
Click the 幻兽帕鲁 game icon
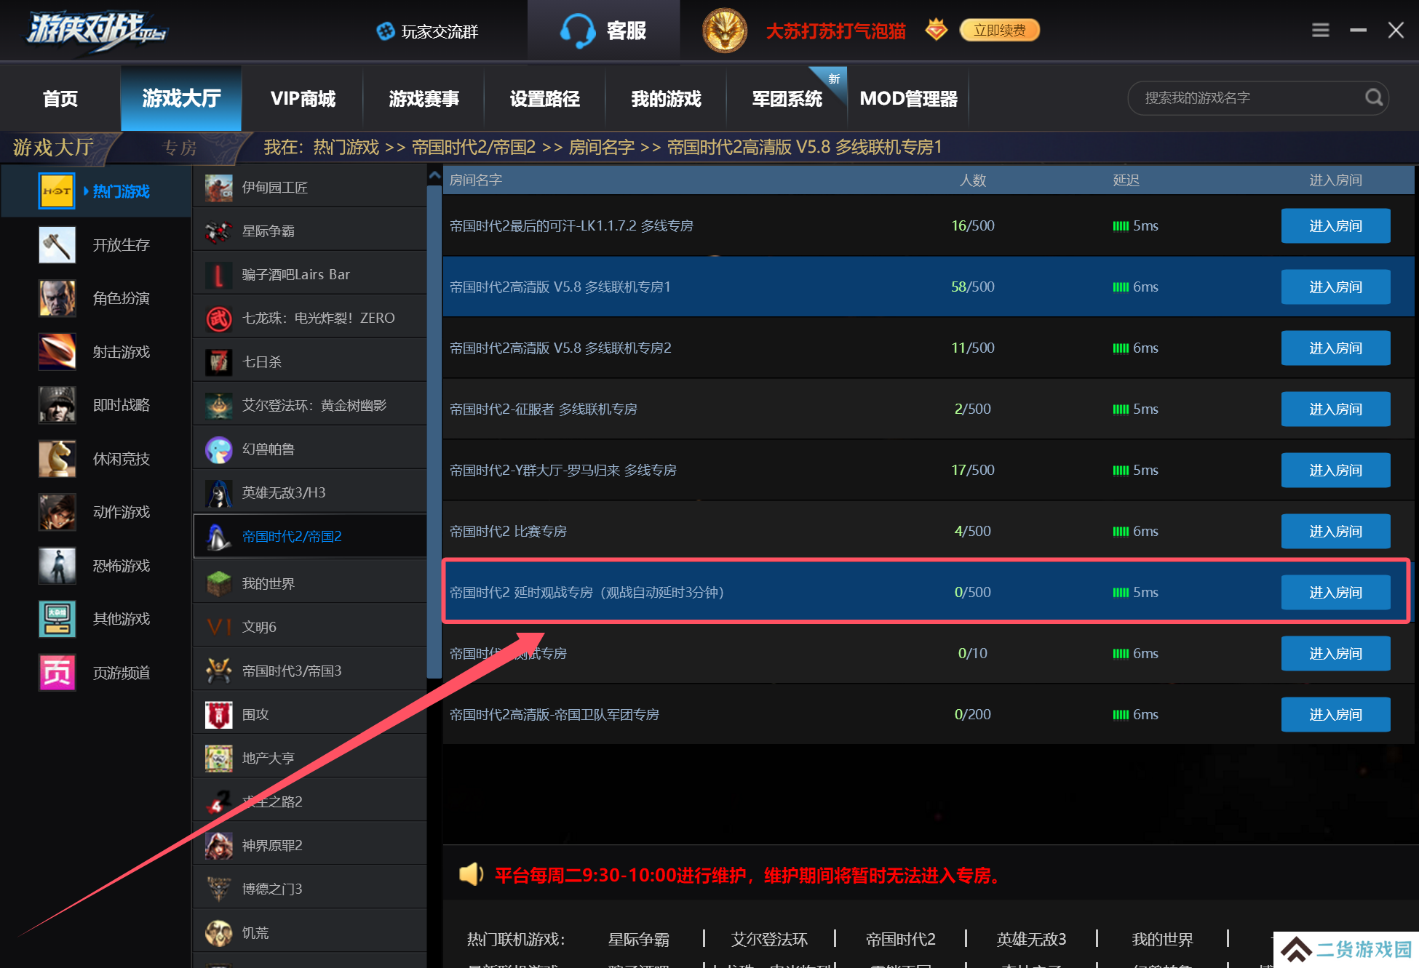218,449
